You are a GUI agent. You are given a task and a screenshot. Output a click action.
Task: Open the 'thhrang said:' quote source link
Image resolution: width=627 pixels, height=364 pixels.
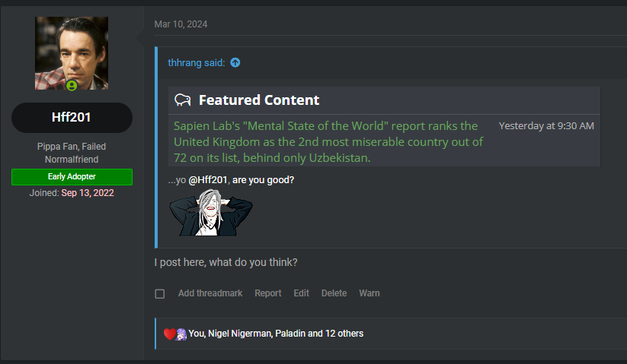197,62
